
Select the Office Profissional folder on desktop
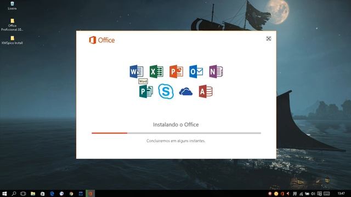pyautogui.click(x=12, y=25)
